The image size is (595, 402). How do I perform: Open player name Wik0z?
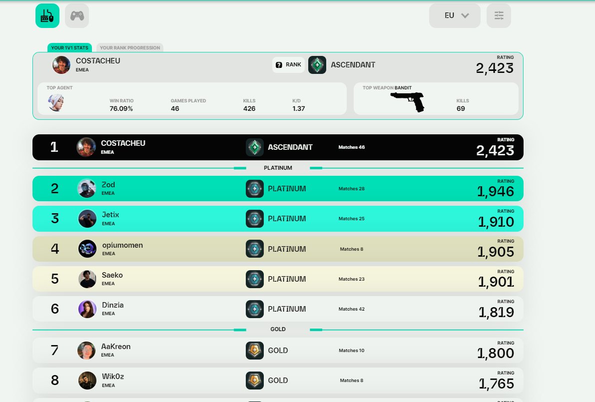113,376
